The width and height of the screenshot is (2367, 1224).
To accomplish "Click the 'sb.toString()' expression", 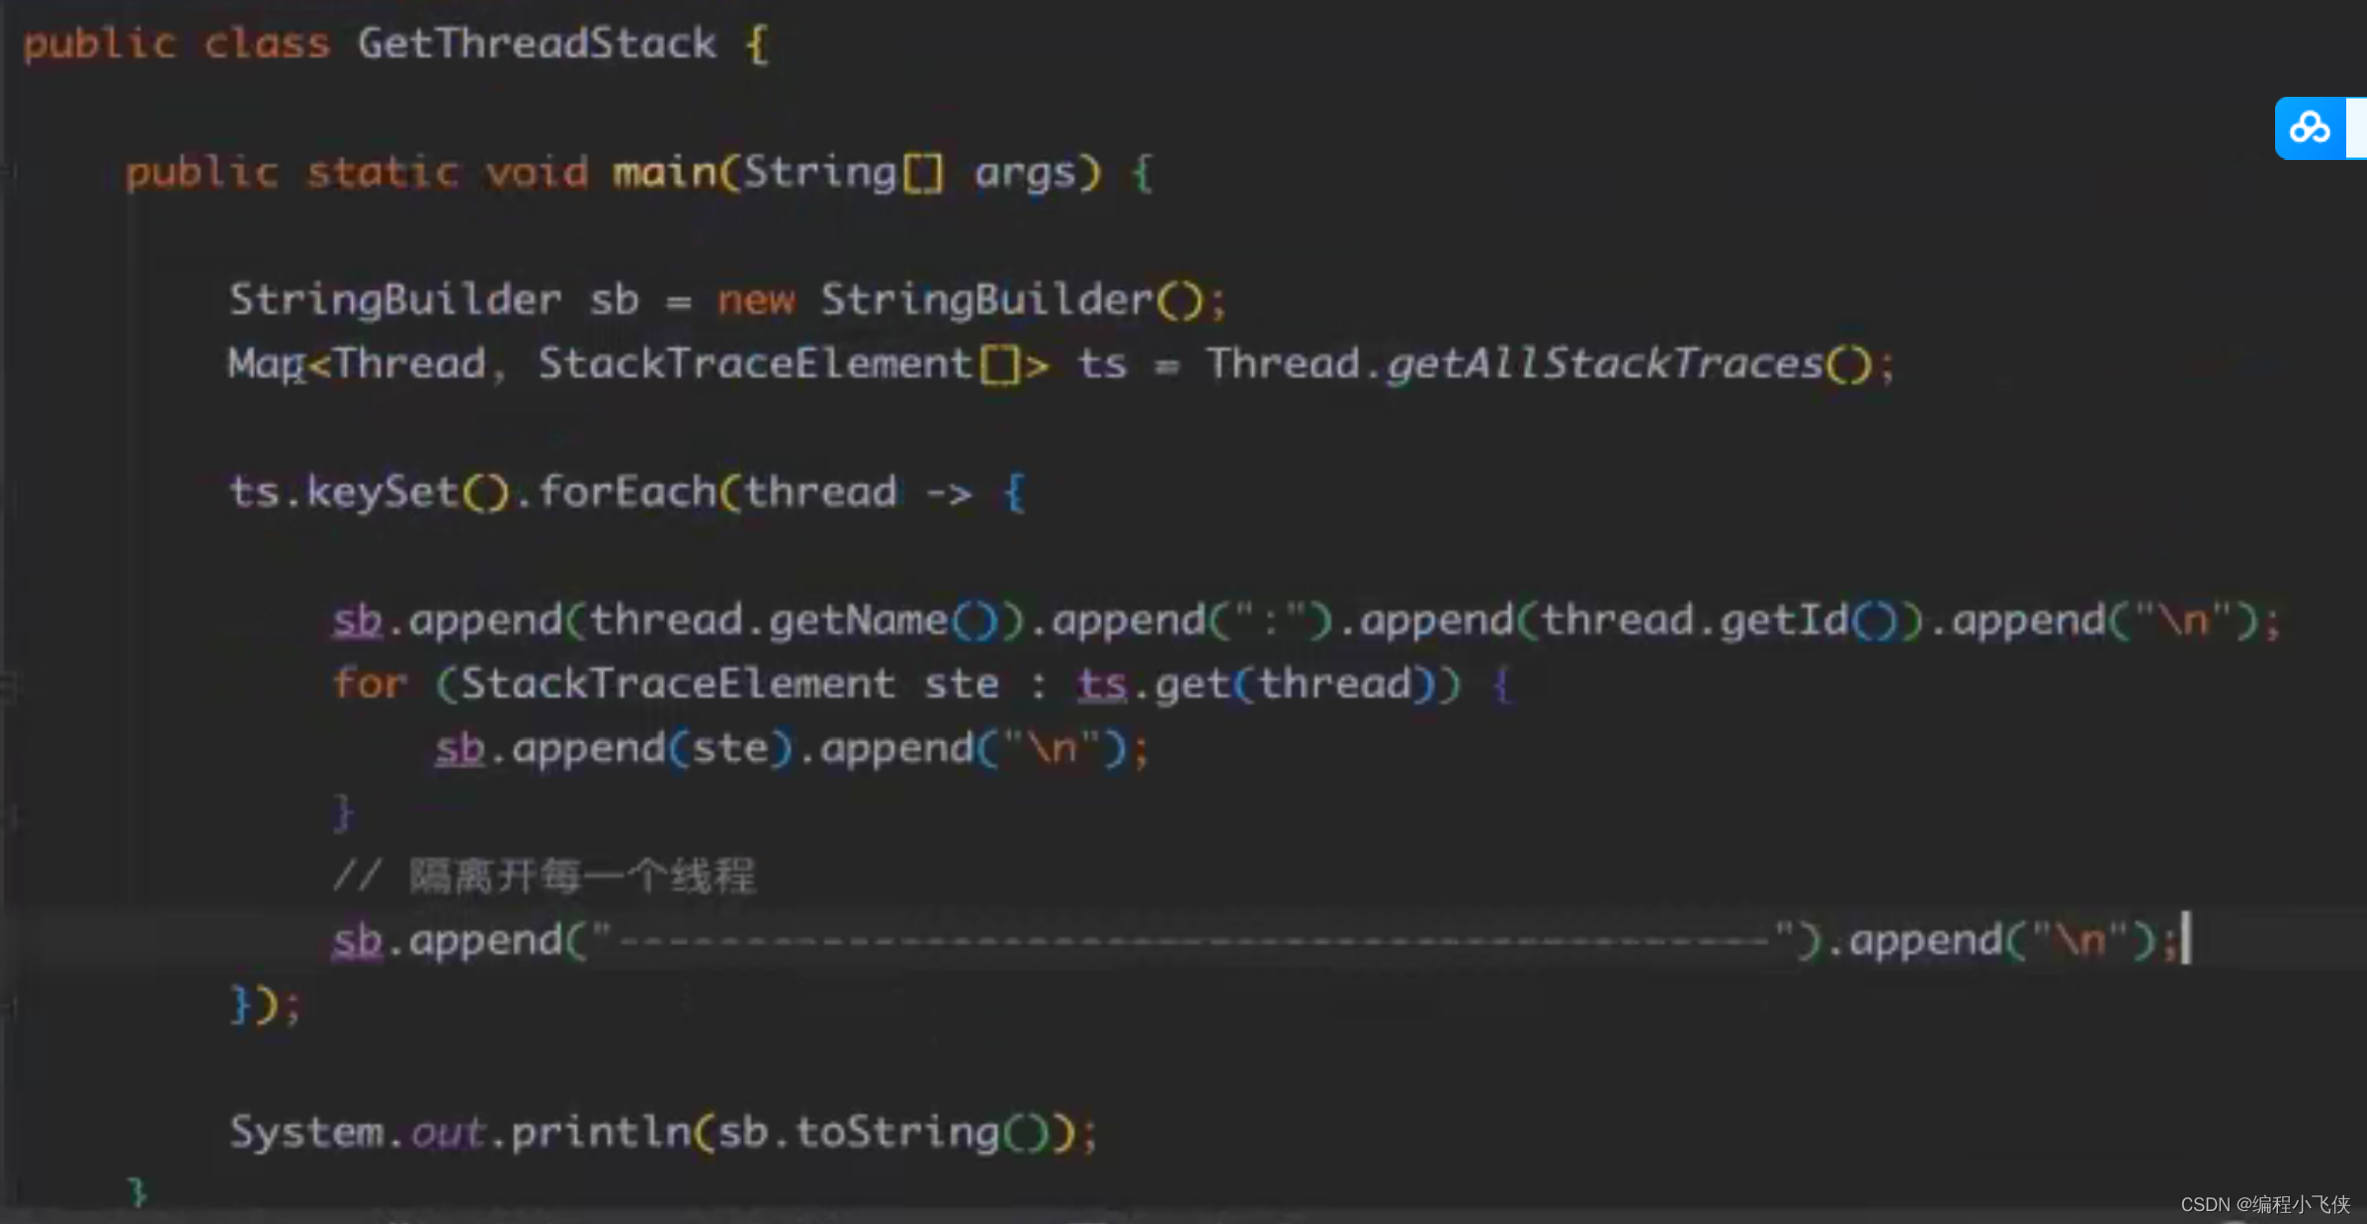I will click(x=884, y=1132).
